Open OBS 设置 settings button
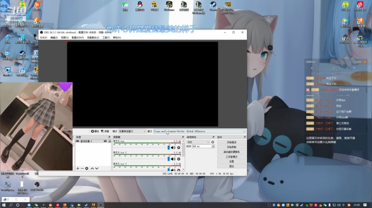Image resolution: width=372 pixels, height=208 pixels. point(231,162)
